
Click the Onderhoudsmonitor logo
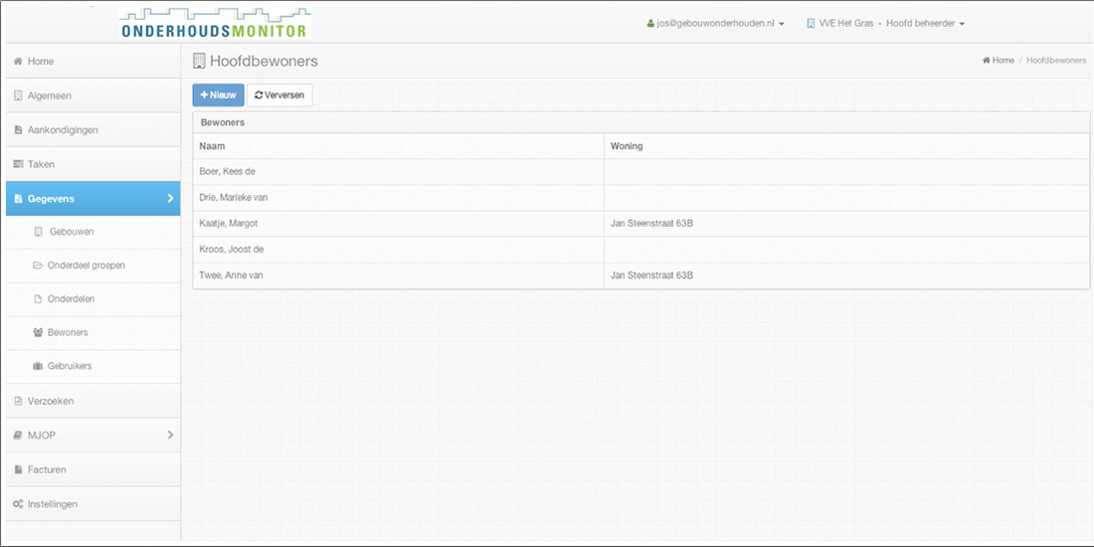(x=215, y=24)
